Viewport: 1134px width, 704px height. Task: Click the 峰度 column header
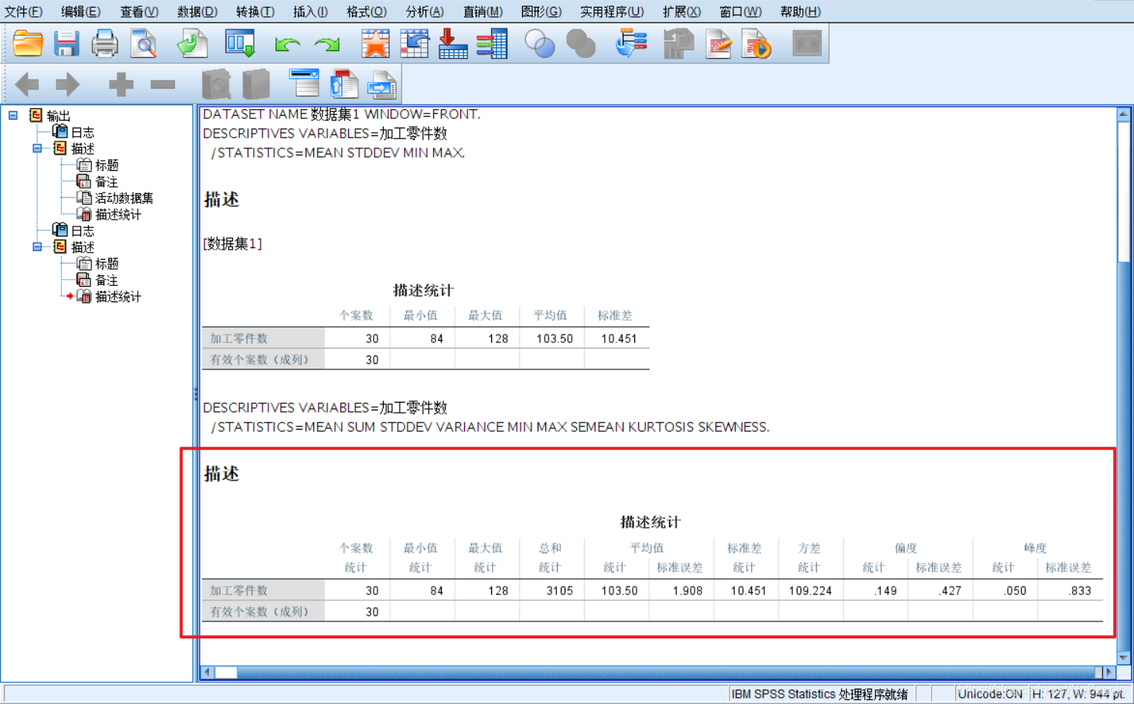tap(1035, 548)
